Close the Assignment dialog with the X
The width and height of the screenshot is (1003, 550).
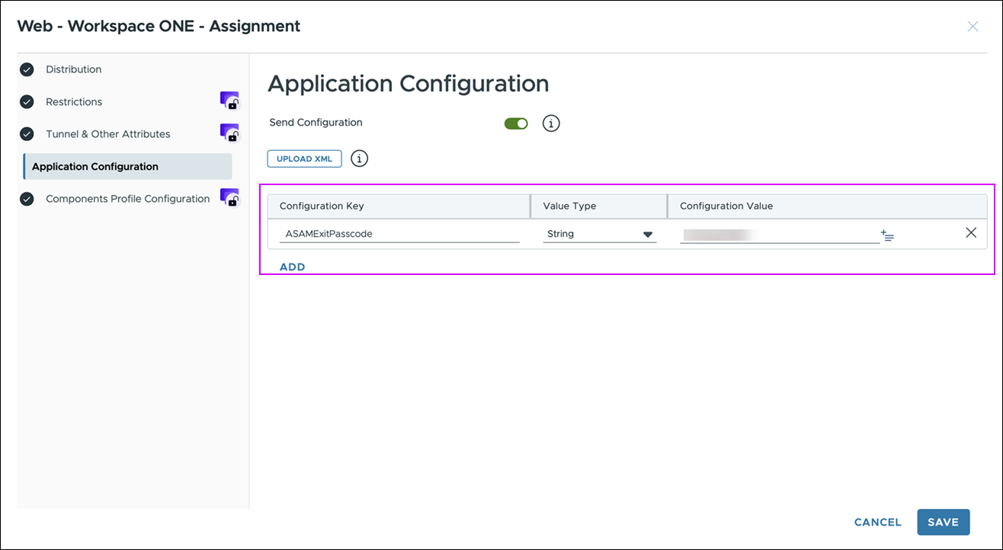click(x=973, y=27)
